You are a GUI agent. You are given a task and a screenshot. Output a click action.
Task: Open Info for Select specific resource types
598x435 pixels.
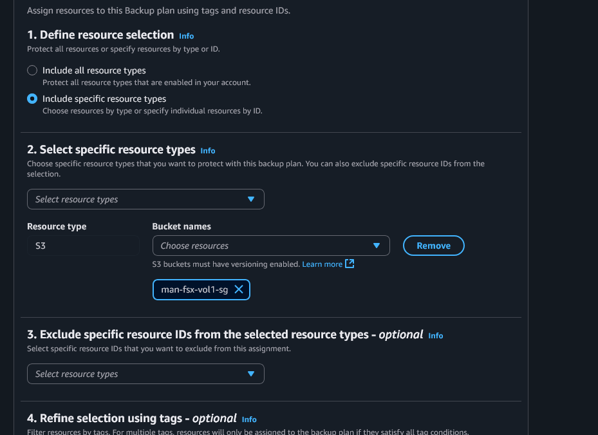tap(208, 151)
